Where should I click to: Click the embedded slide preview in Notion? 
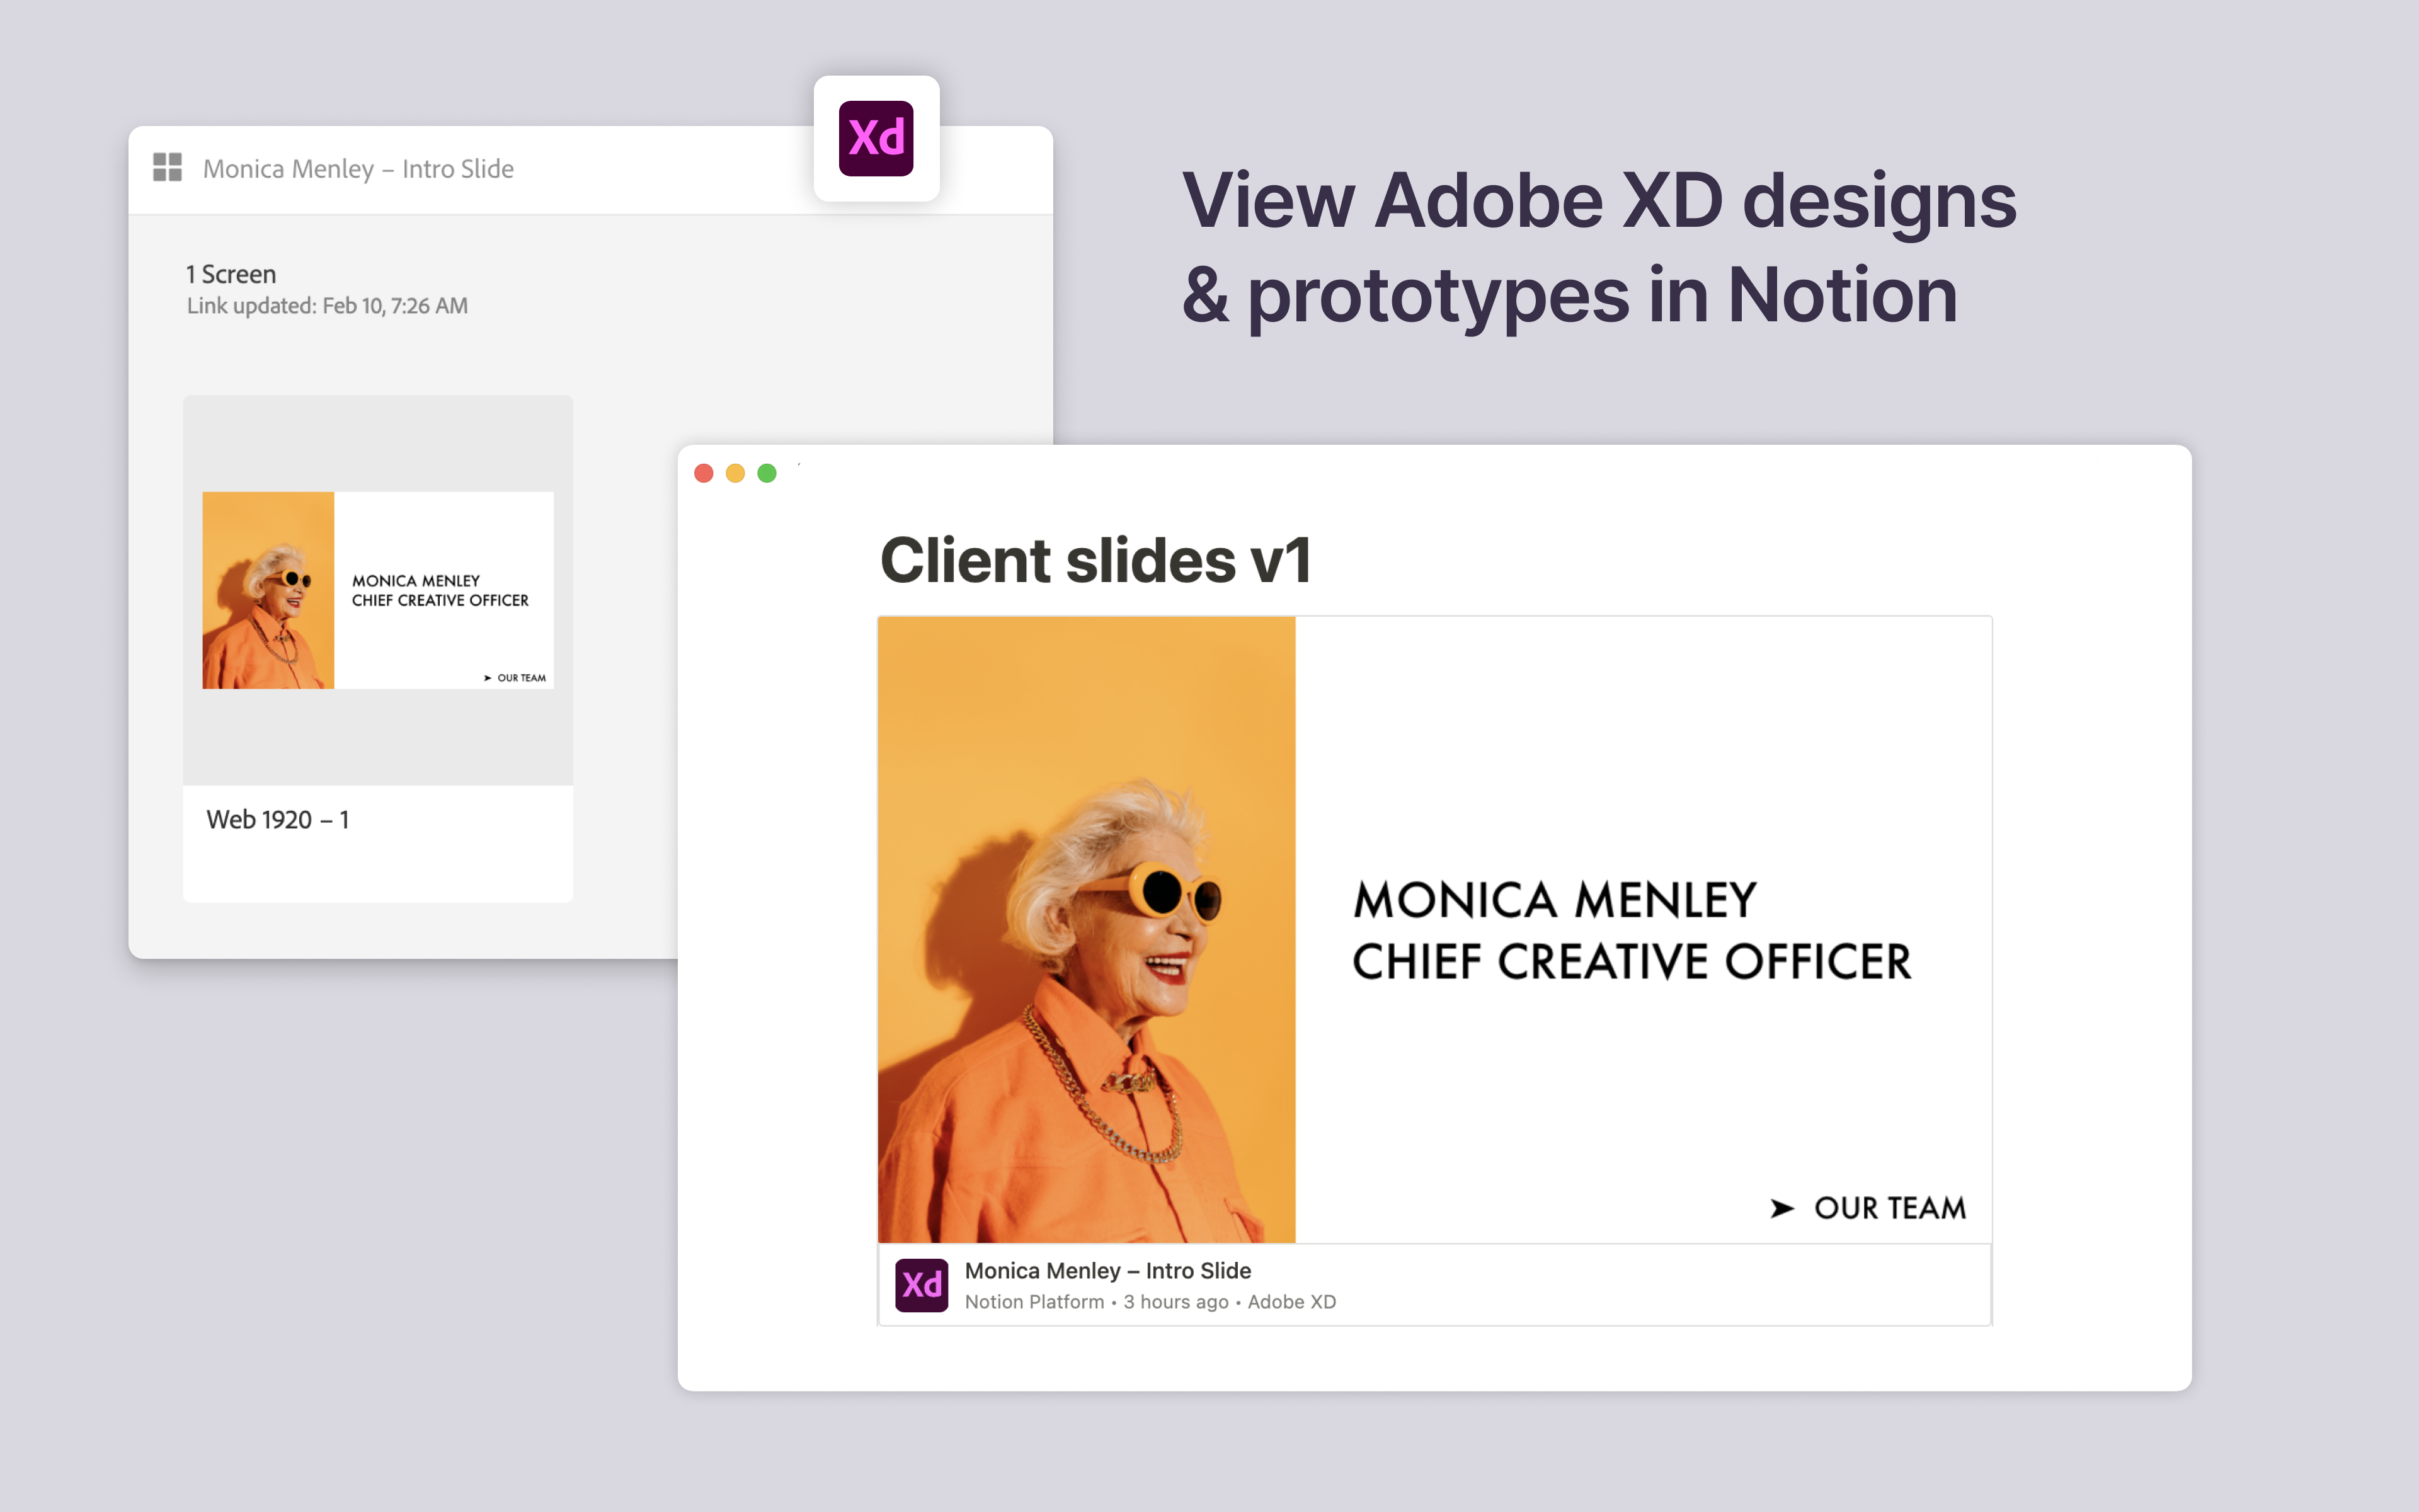click(x=1434, y=930)
